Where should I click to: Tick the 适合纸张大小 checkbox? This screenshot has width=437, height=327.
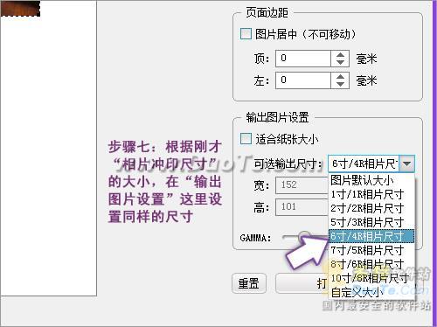[246, 139]
